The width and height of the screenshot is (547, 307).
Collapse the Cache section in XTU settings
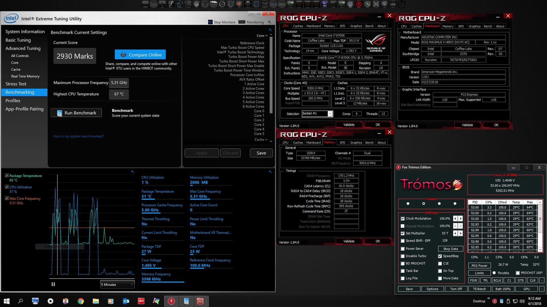point(266,140)
